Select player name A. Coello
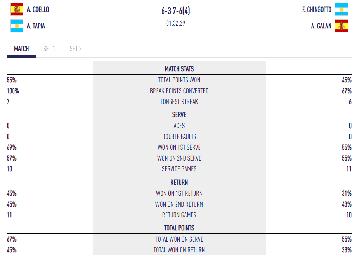357x261 pixels. click(38, 10)
